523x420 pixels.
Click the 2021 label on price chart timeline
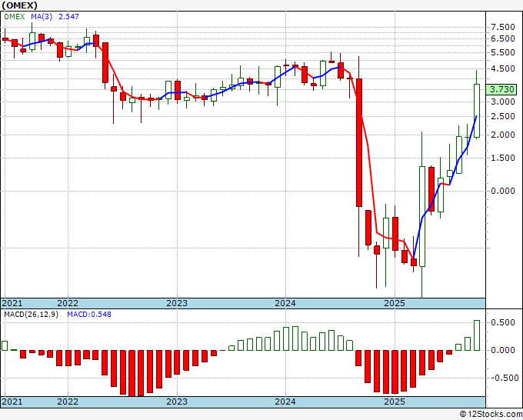(x=12, y=303)
